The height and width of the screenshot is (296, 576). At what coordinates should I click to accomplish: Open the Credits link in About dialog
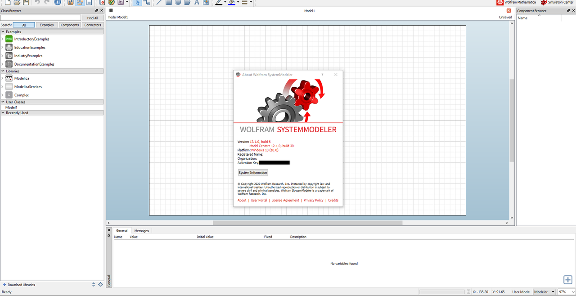coord(333,200)
